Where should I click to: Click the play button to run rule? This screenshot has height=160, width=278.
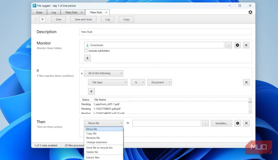point(43,19)
